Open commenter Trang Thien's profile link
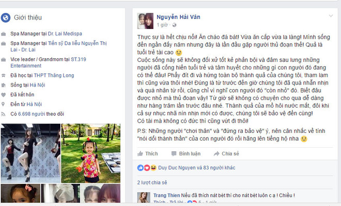Image resolution: width=341 pixels, height=206 pixels. [x=166, y=195]
